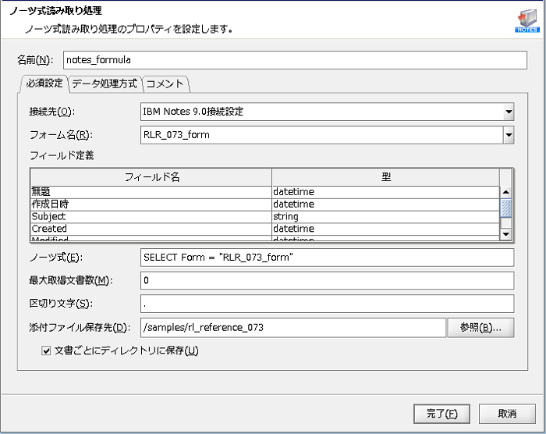Click the 名前 name input field

point(295,60)
